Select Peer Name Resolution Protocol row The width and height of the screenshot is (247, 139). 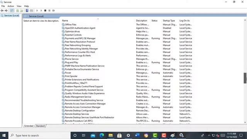(127, 42)
